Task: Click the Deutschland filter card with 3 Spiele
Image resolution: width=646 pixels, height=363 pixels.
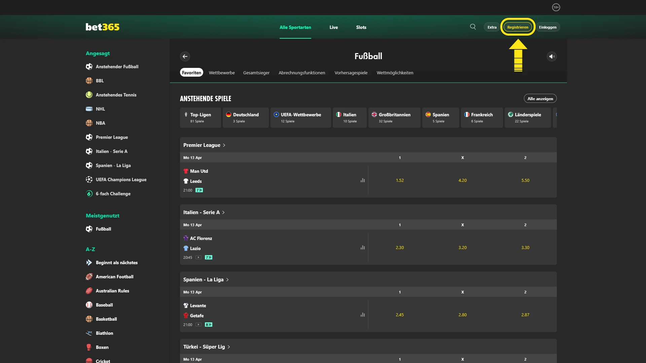Action: [246, 118]
